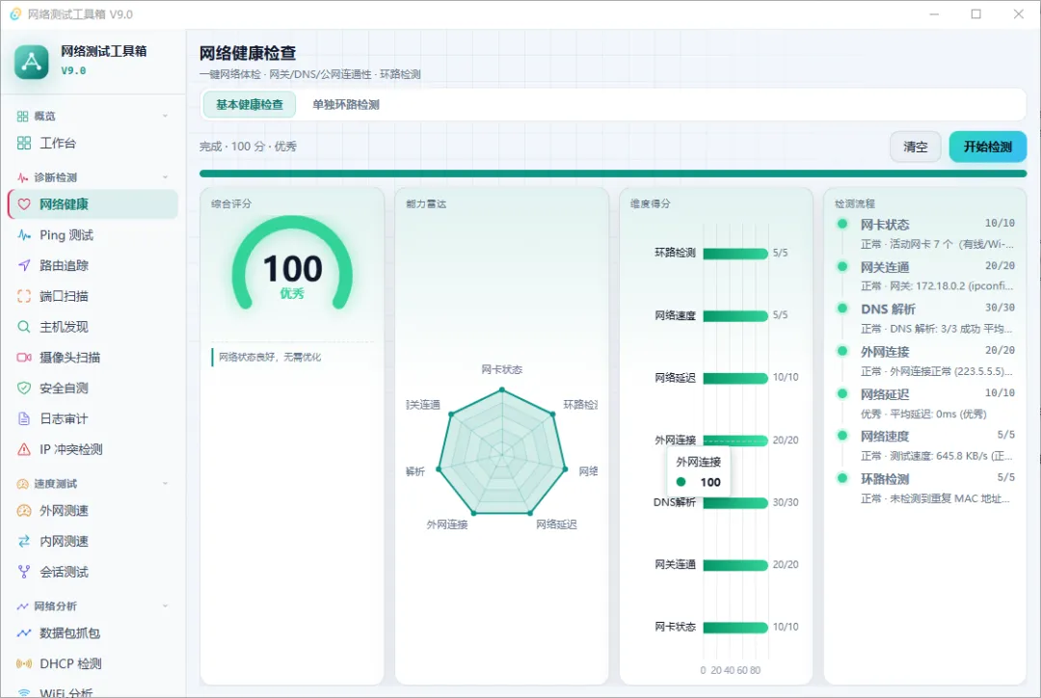Click the bracket icon beside 端口扫描
1041x698 pixels.
[24, 296]
